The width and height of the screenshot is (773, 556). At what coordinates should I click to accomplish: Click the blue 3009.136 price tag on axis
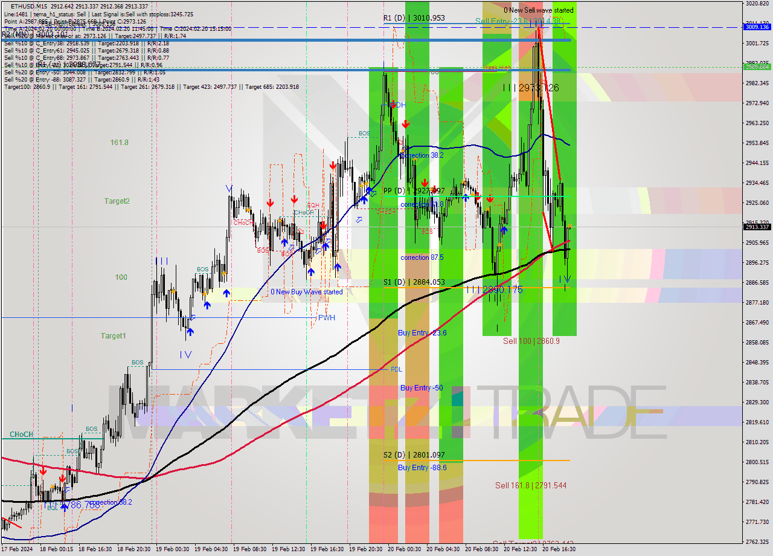(x=757, y=27)
